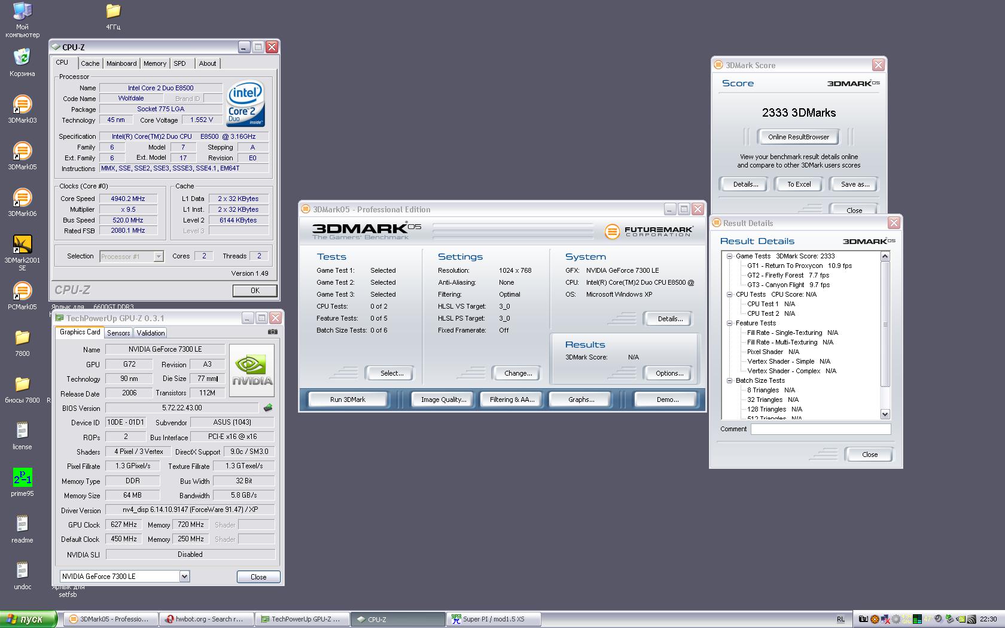Launch 3DMark05 desktop shortcut
Screen dimensions: 1005x628
click(22, 156)
